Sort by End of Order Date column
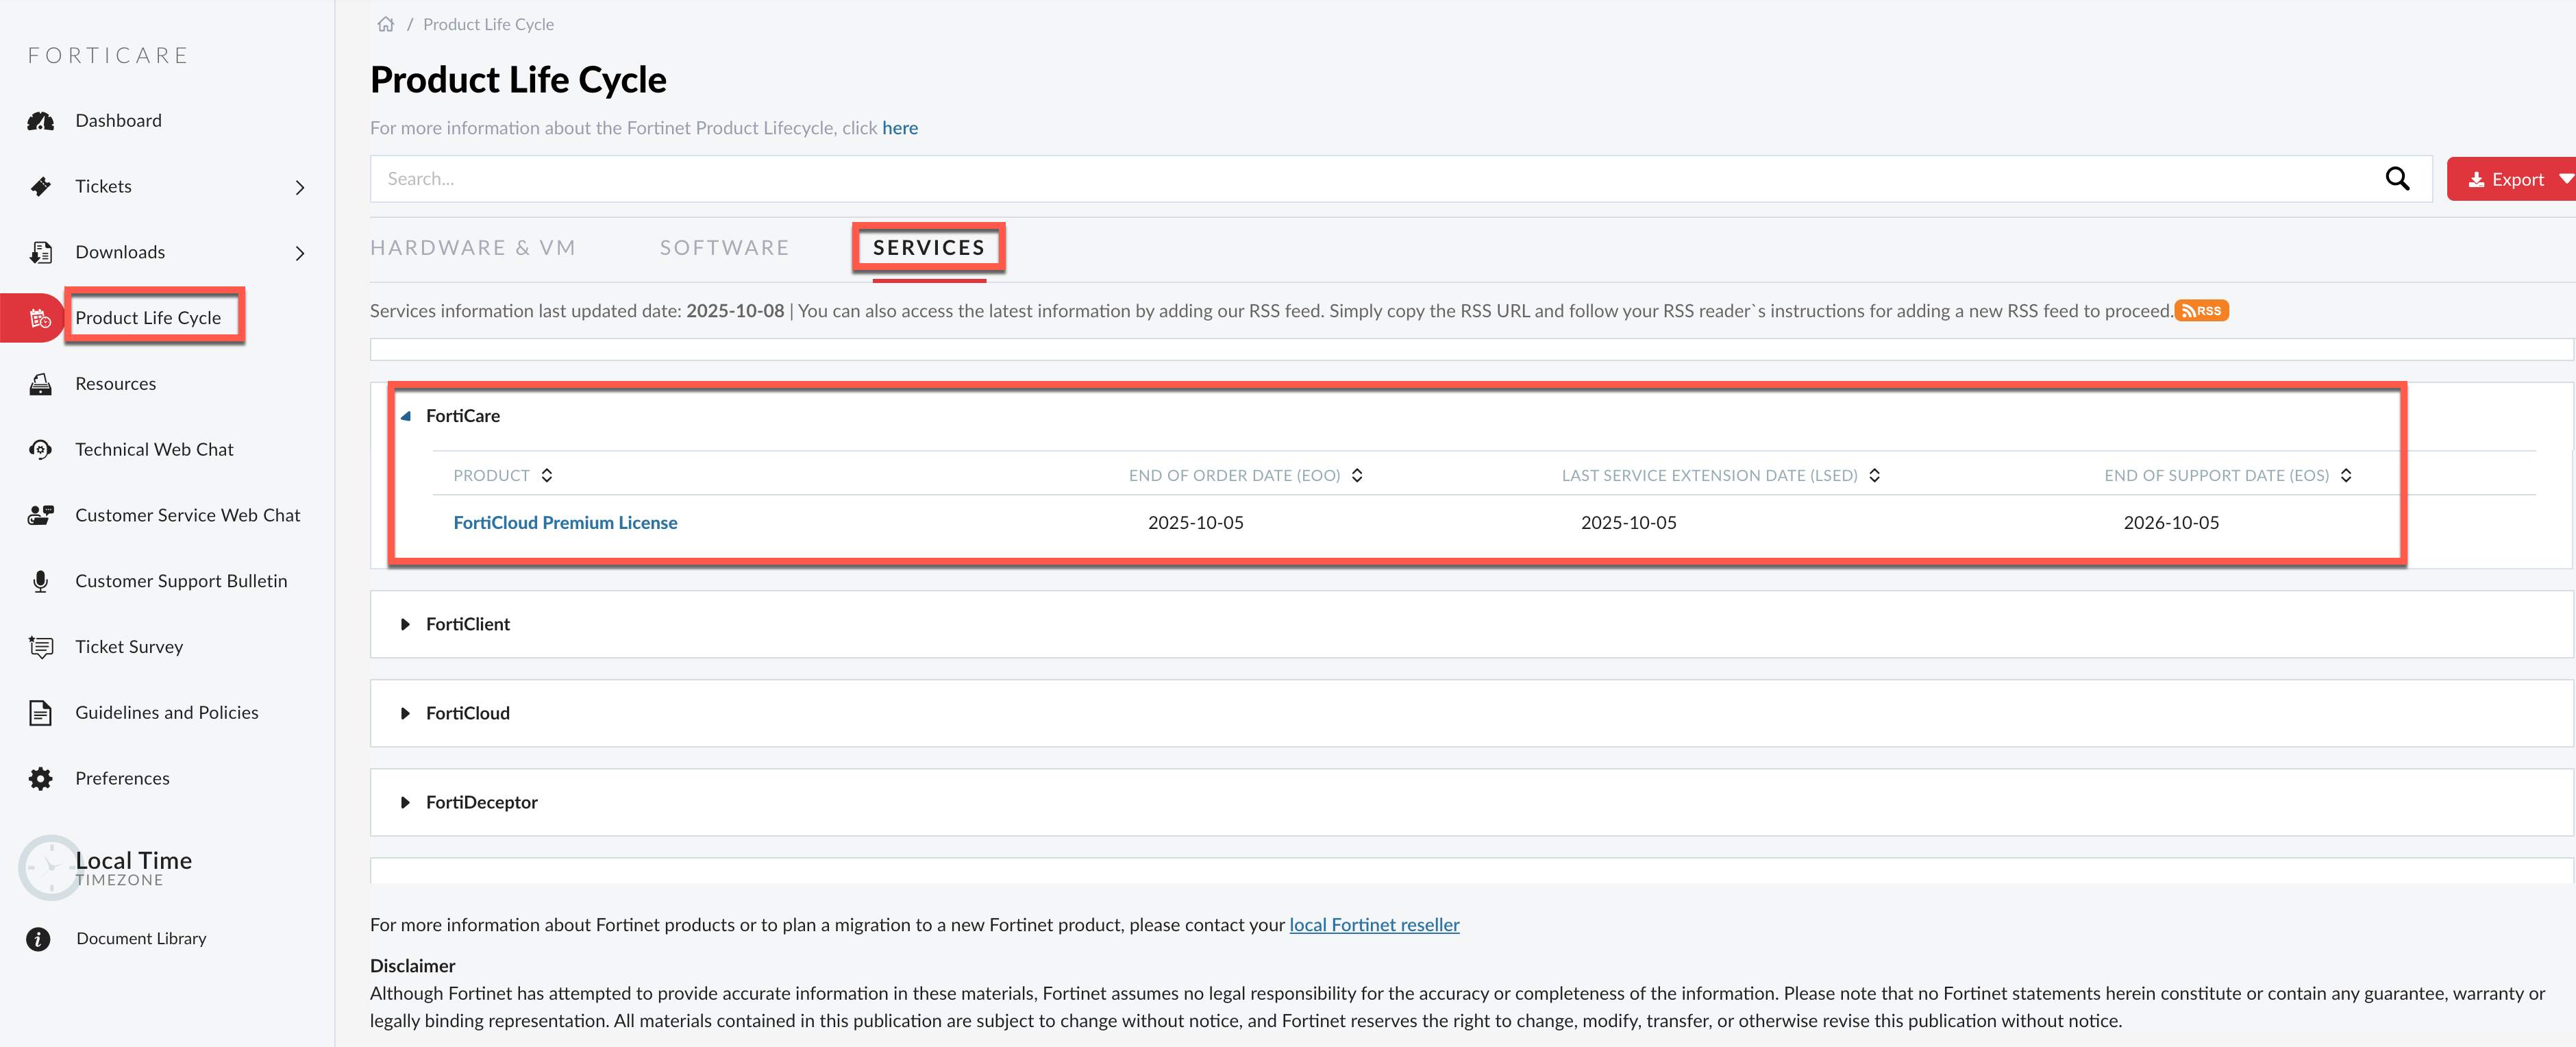This screenshot has height=1047, width=2576. coord(1357,476)
